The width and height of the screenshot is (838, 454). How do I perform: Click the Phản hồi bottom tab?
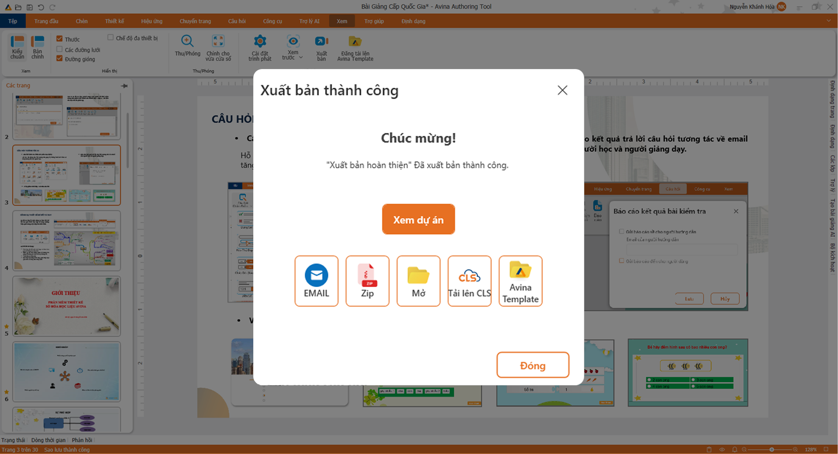tap(82, 440)
